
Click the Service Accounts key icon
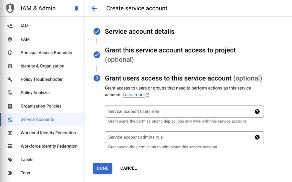(x=10, y=120)
